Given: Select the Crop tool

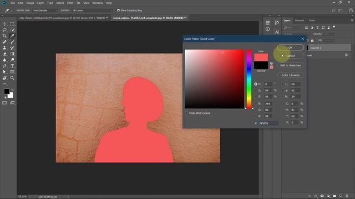Looking at the screenshot, I should [x=4, y=36].
